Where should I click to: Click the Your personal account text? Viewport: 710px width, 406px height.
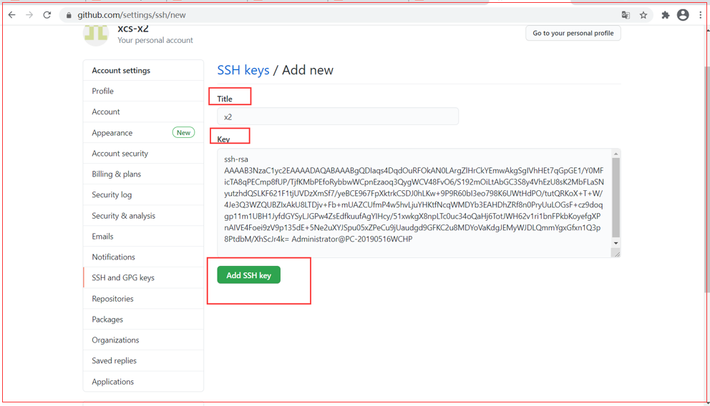(x=155, y=40)
